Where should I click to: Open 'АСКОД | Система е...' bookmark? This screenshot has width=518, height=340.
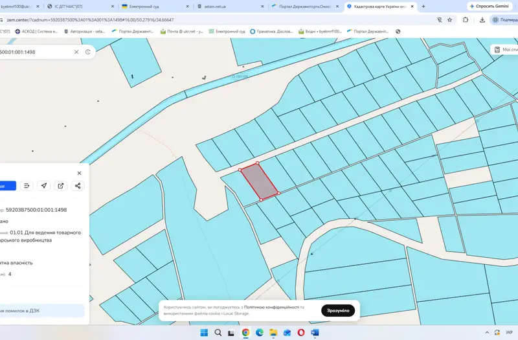36,31
